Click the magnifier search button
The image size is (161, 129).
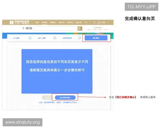[x=80, y=28]
